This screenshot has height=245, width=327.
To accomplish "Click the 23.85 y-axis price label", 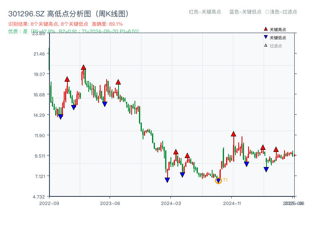I will click(x=39, y=34).
